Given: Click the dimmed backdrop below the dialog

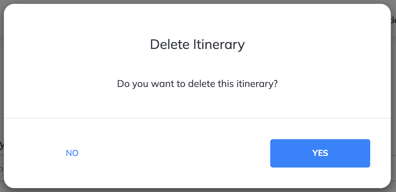Looking at the screenshot, I should (198, 190).
